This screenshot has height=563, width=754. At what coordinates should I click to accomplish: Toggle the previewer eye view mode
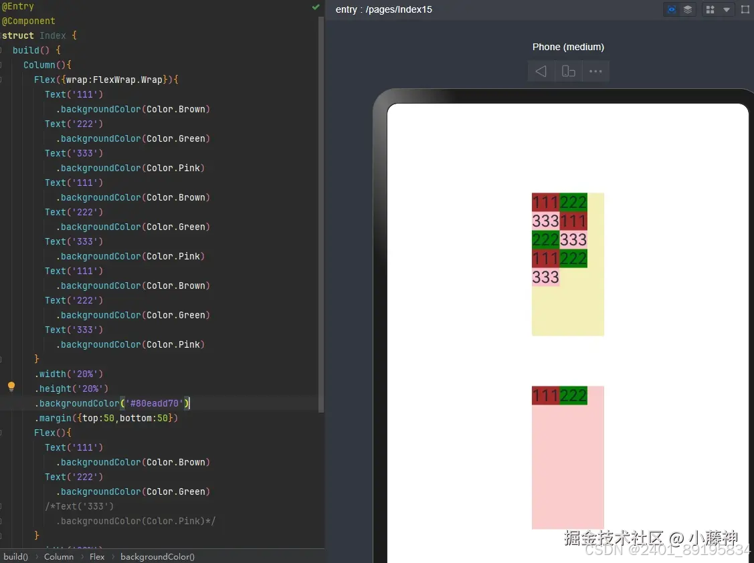click(672, 9)
